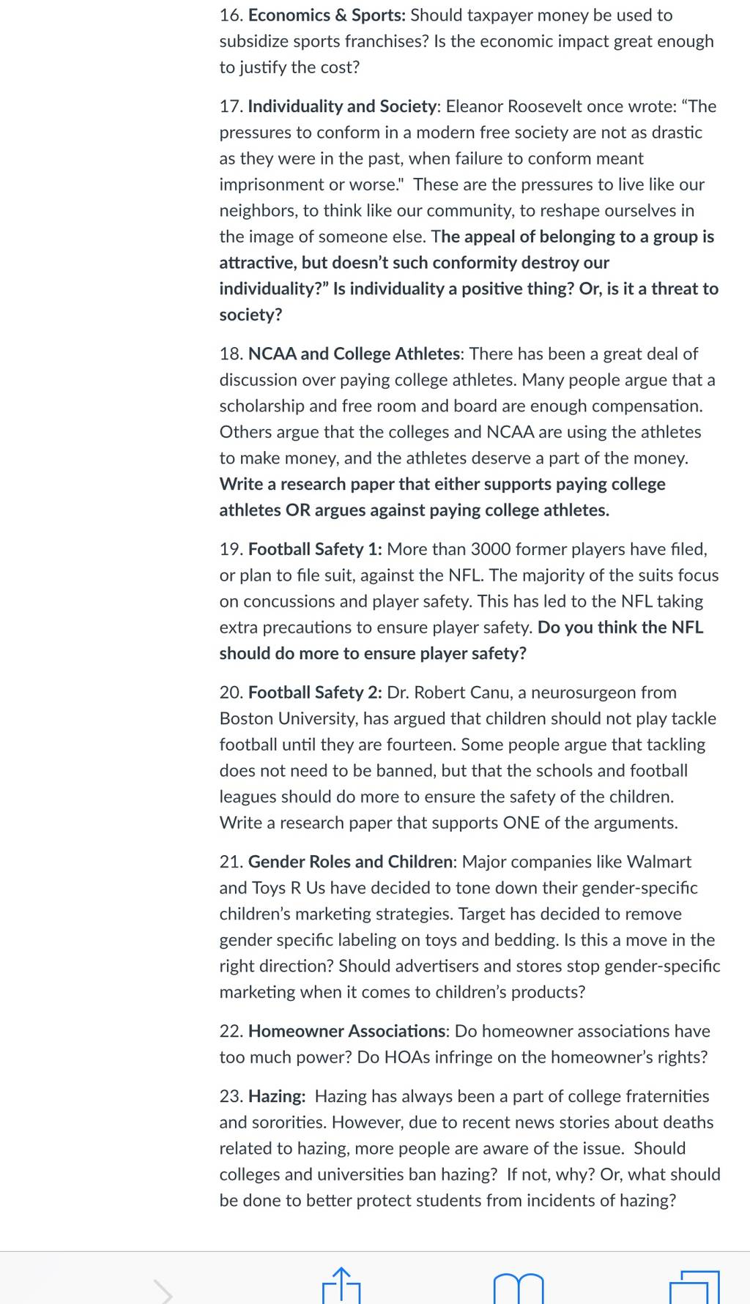Click the Football Safety 1 heading

coord(315,550)
